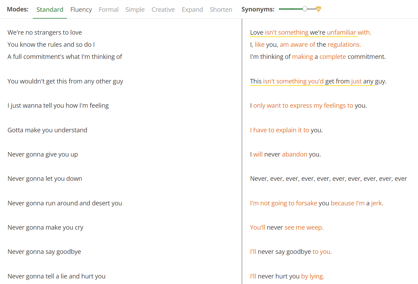Click input line 'Never gonna let you down'
Image resolution: width=418 pixels, height=284 pixels.
tap(45, 179)
